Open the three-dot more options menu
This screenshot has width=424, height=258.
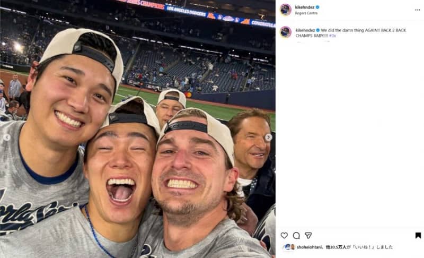418,10
